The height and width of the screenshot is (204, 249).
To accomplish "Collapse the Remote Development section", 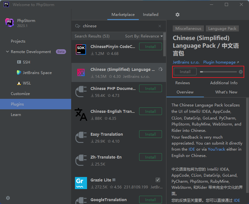I will [7, 51].
